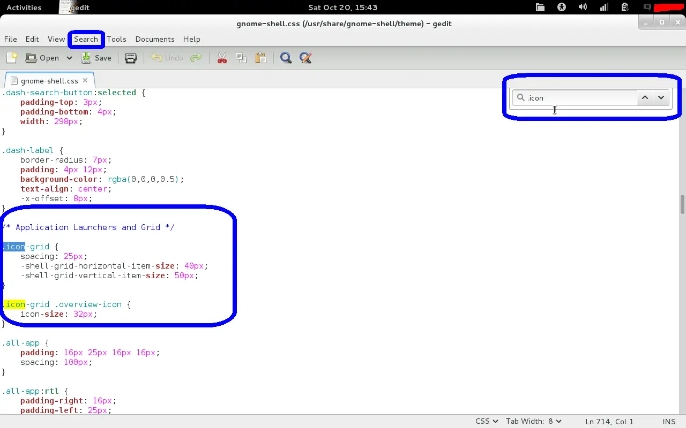686x428 pixels.
Task: Click the Print toolbar icon
Action: 131,58
